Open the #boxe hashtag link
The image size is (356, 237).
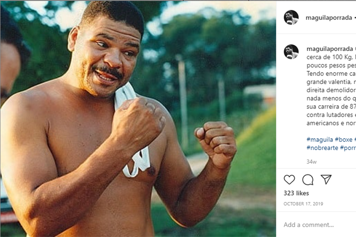(344, 140)
